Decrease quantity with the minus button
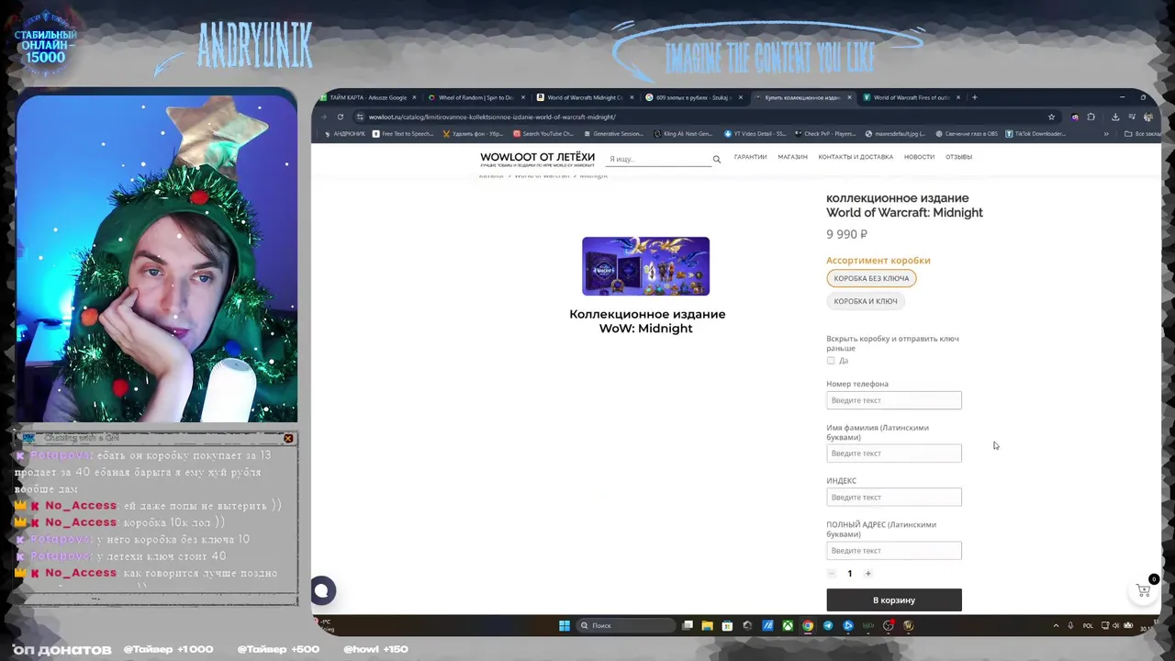 click(x=832, y=574)
